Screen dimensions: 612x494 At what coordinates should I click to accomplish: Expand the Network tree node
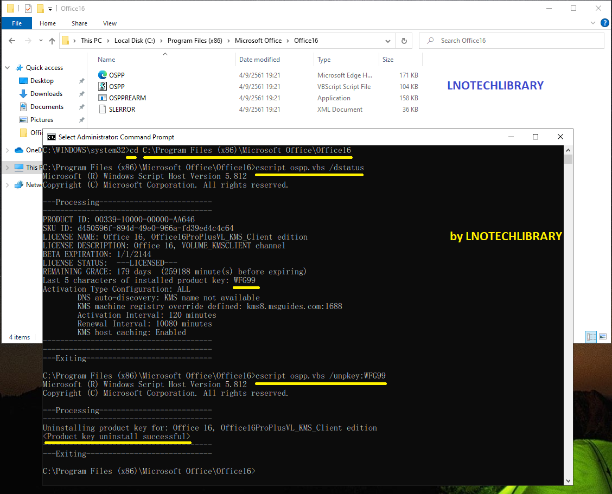pos(8,184)
